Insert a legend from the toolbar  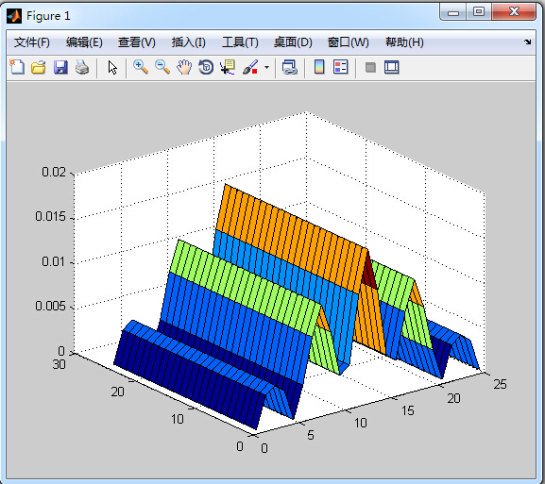(341, 67)
